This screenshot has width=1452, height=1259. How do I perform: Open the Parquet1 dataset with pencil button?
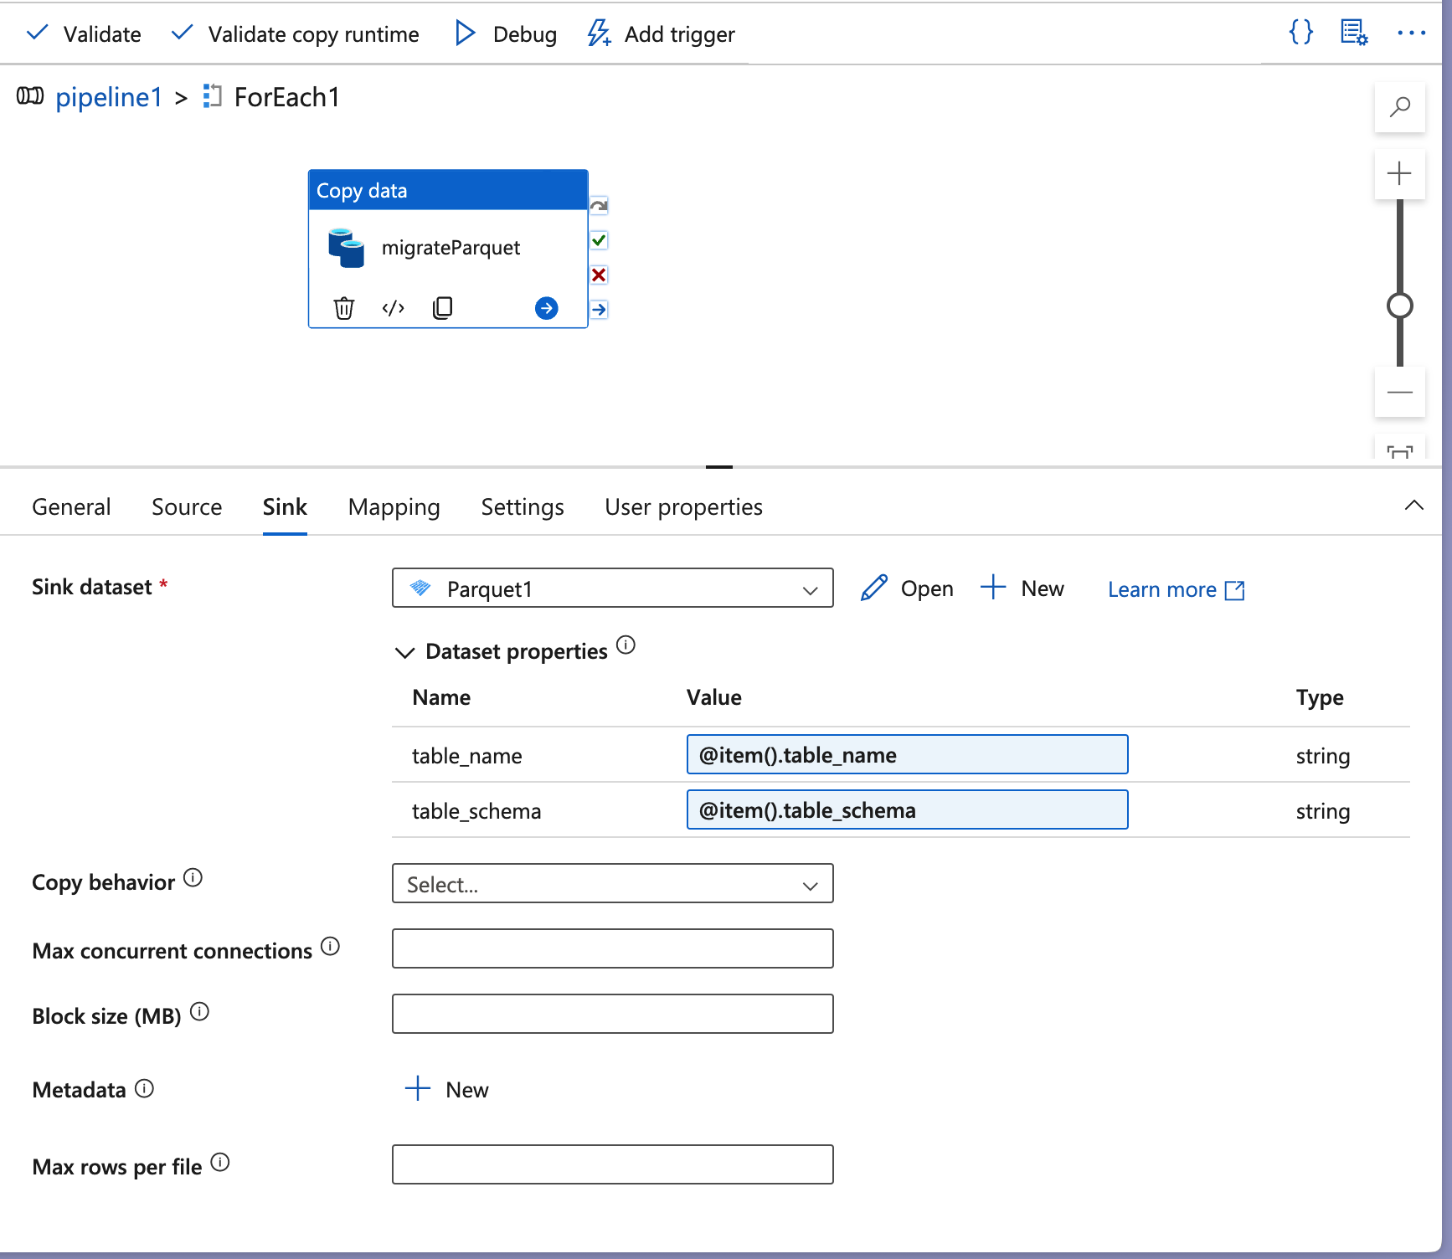point(907,588)
